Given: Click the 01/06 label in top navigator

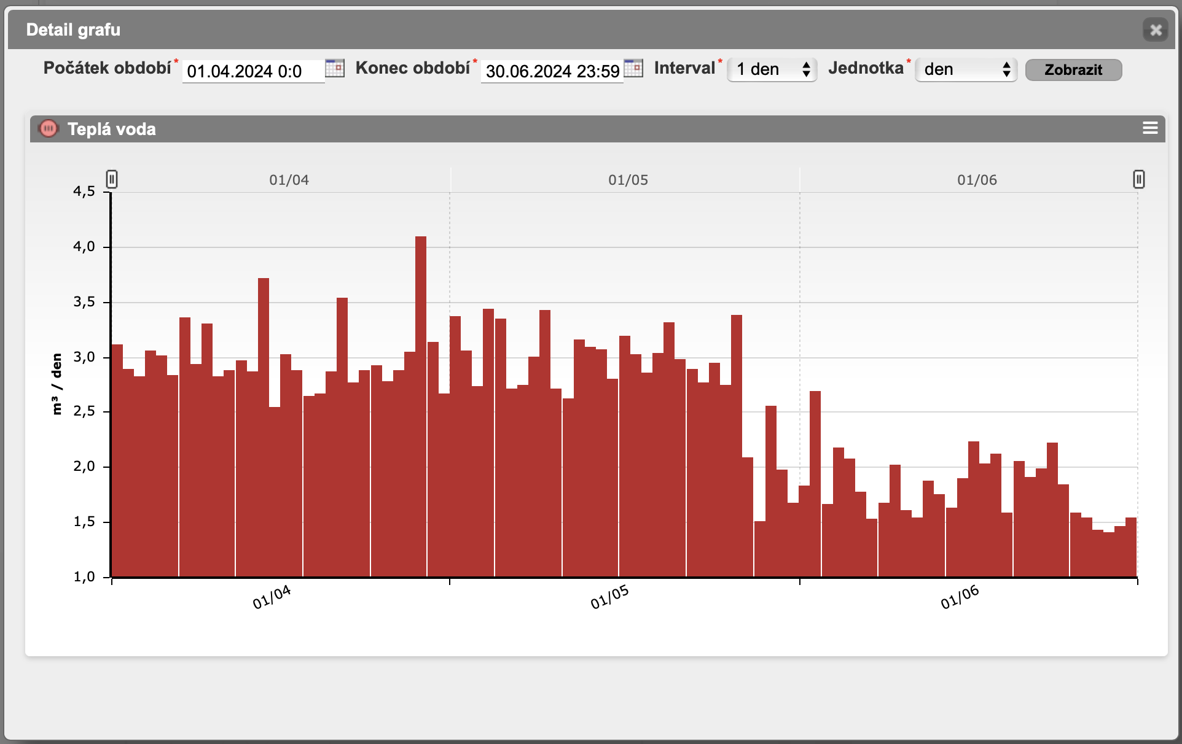Looking at the screenshot, I should click(977, 180).
